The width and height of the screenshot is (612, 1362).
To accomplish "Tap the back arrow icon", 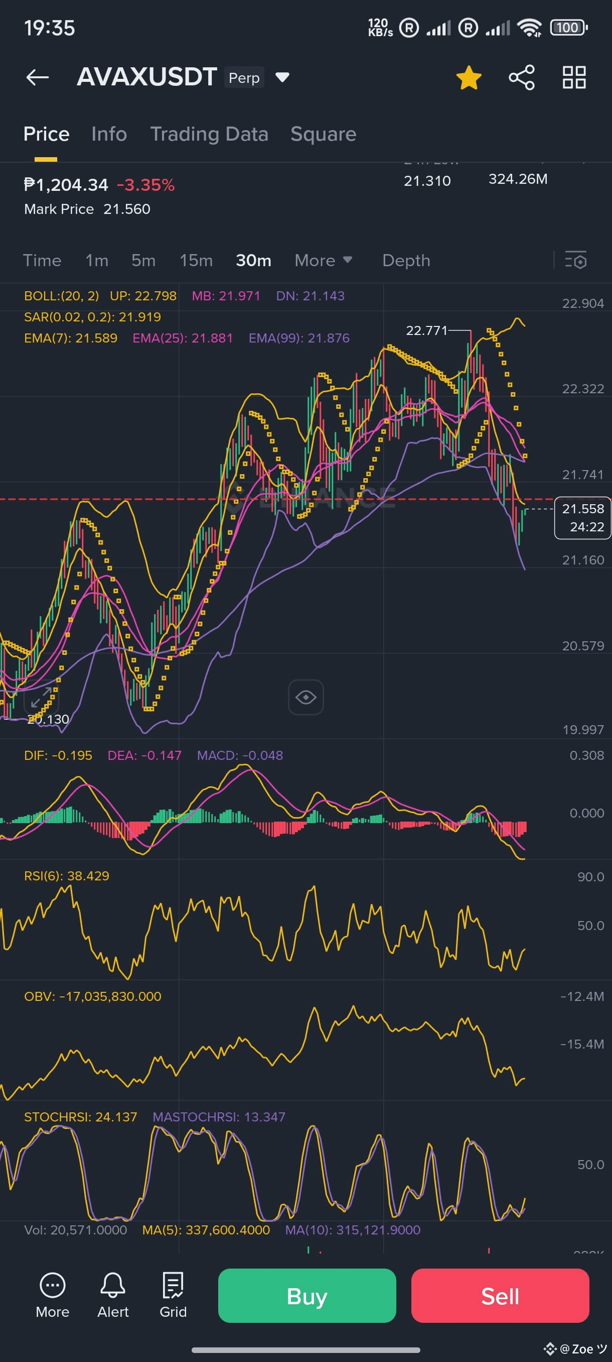I will pos(38,77).
